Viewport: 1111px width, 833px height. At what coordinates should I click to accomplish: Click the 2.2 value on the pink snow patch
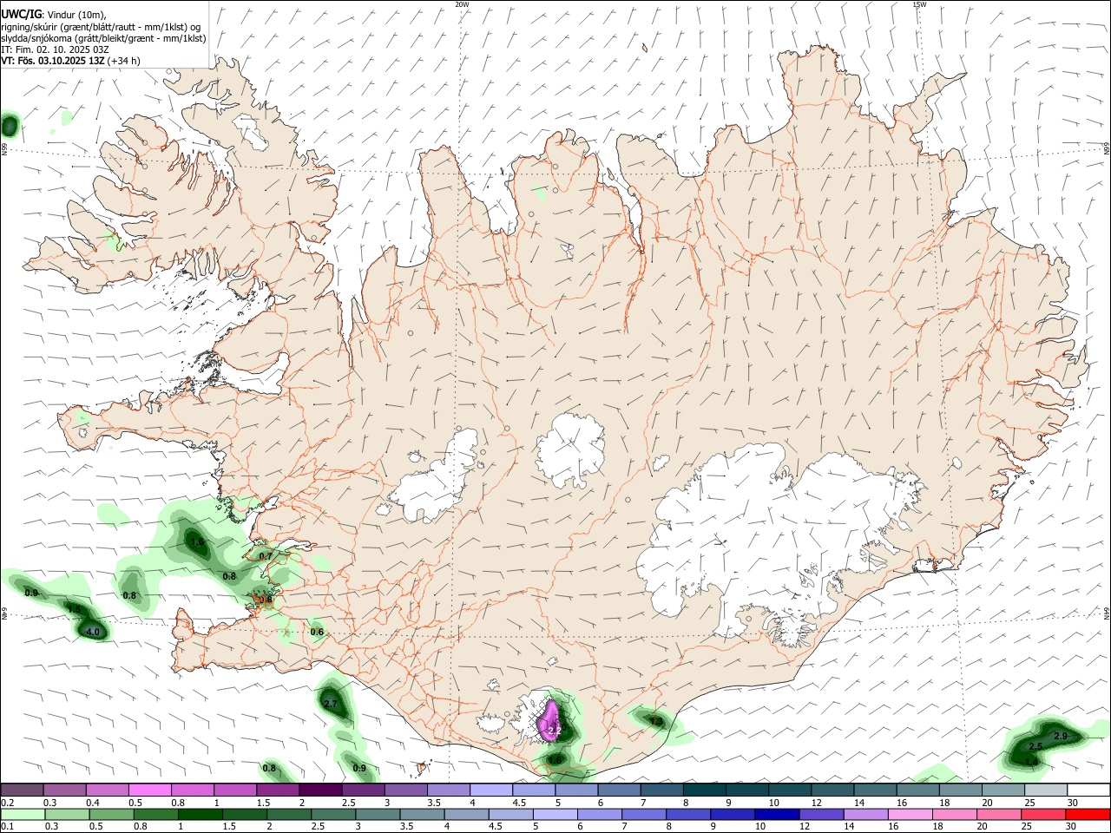555,731
